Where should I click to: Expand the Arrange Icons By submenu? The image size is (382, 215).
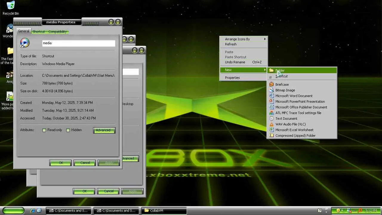pos(244,39)
